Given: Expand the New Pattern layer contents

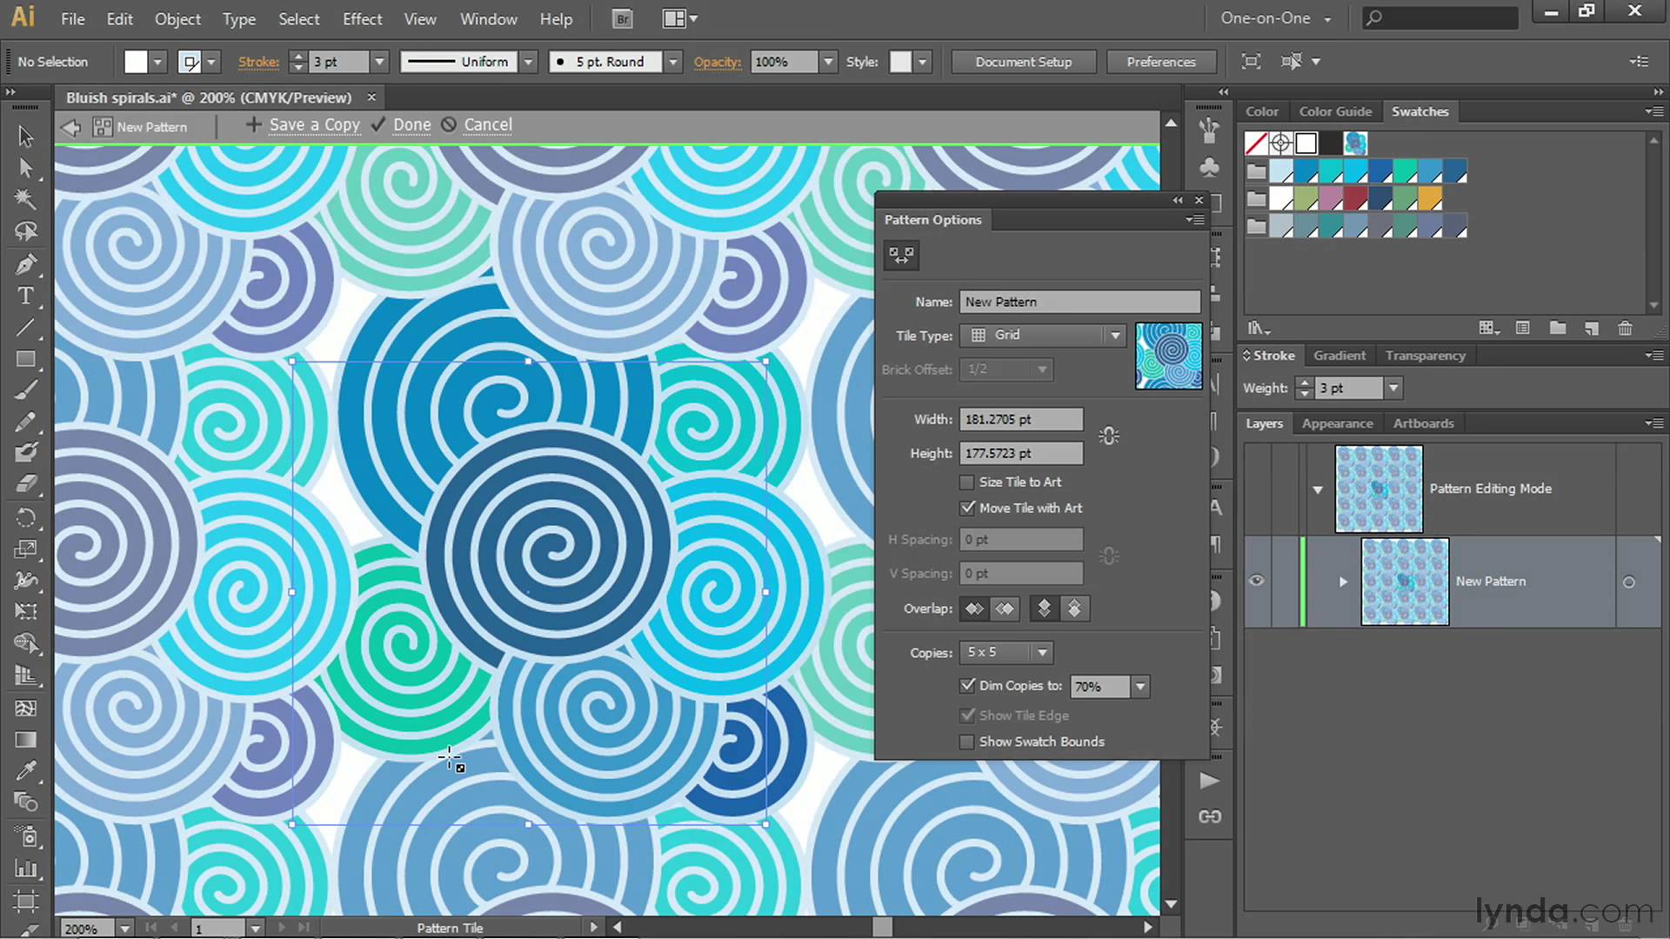Looking at the screenshot, I should point(1343,582).
